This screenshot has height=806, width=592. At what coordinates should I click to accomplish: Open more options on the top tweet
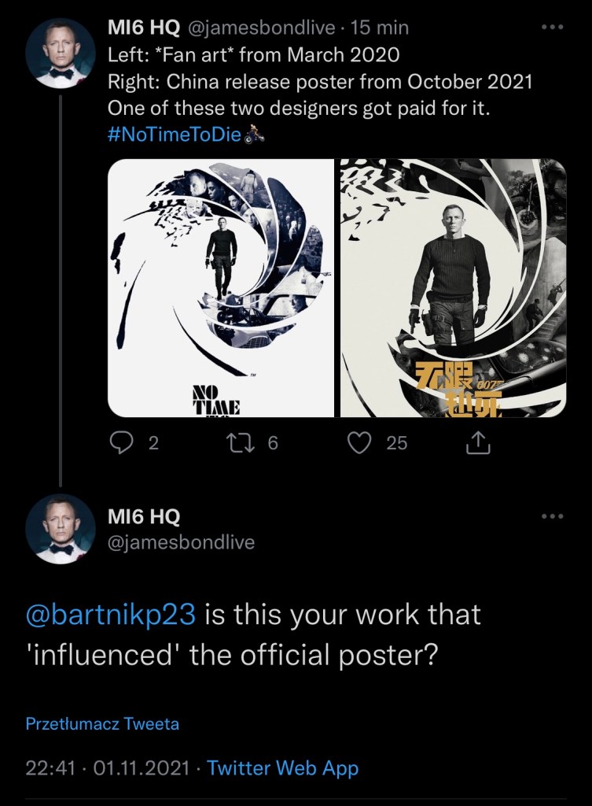click(553, 27)
